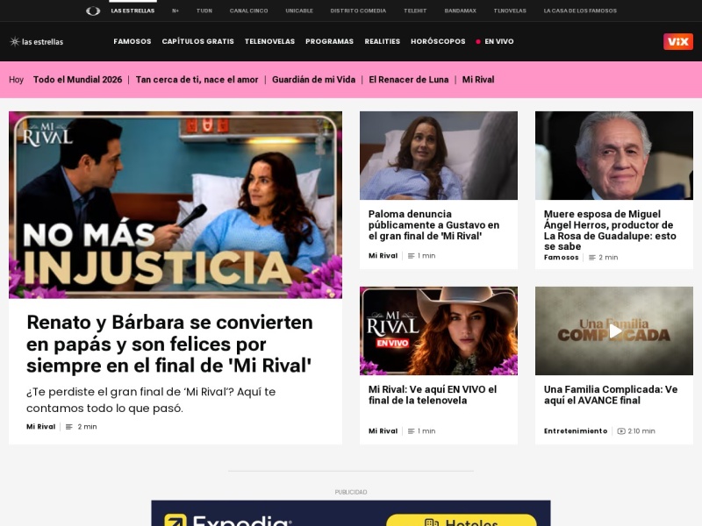Viewport: 702px width, 526px height.
Task: Open the HORÓSCOPOS menu
Action: (x=438, y=41)
